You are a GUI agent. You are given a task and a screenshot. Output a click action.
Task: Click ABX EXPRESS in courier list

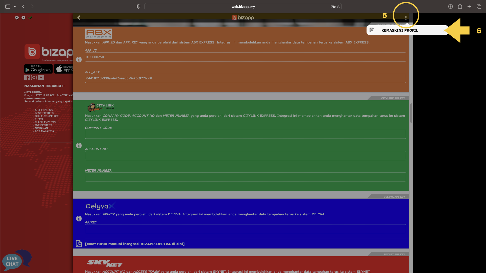point(44,110)
